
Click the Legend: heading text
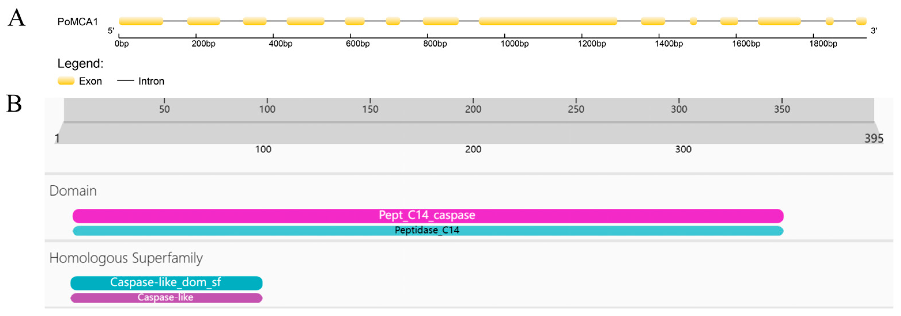tap(80, 63)
